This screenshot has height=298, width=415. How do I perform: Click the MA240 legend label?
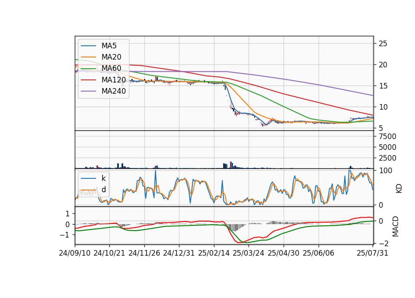(x=114, y=91)
